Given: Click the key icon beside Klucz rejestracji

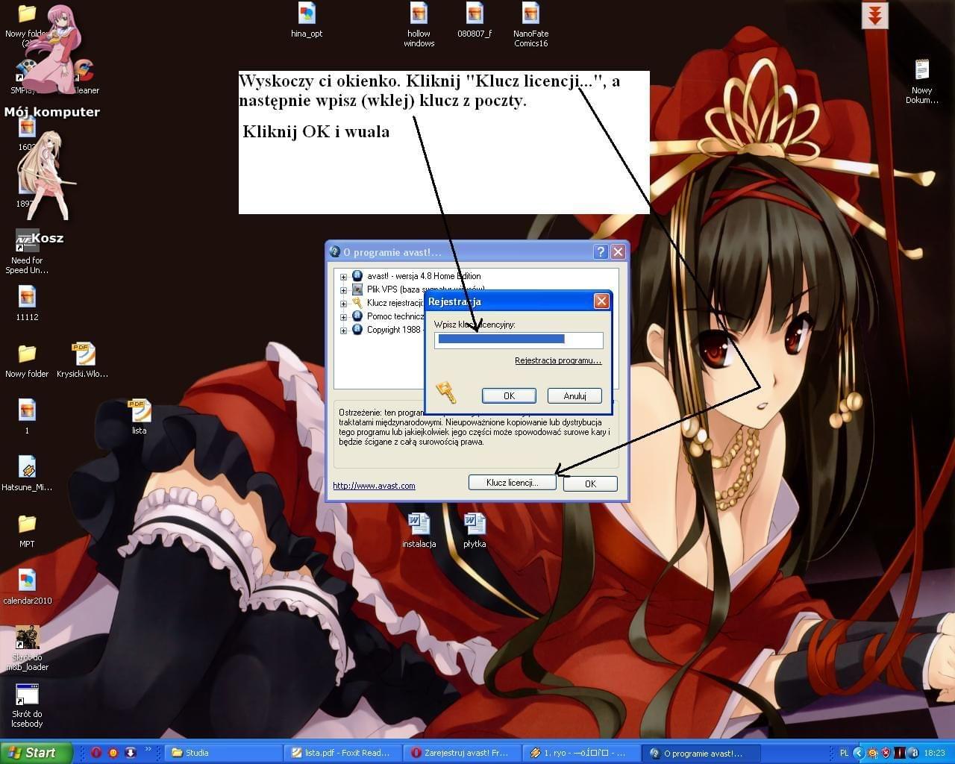Looking at the screenshot, I should [x=357, y=303].
